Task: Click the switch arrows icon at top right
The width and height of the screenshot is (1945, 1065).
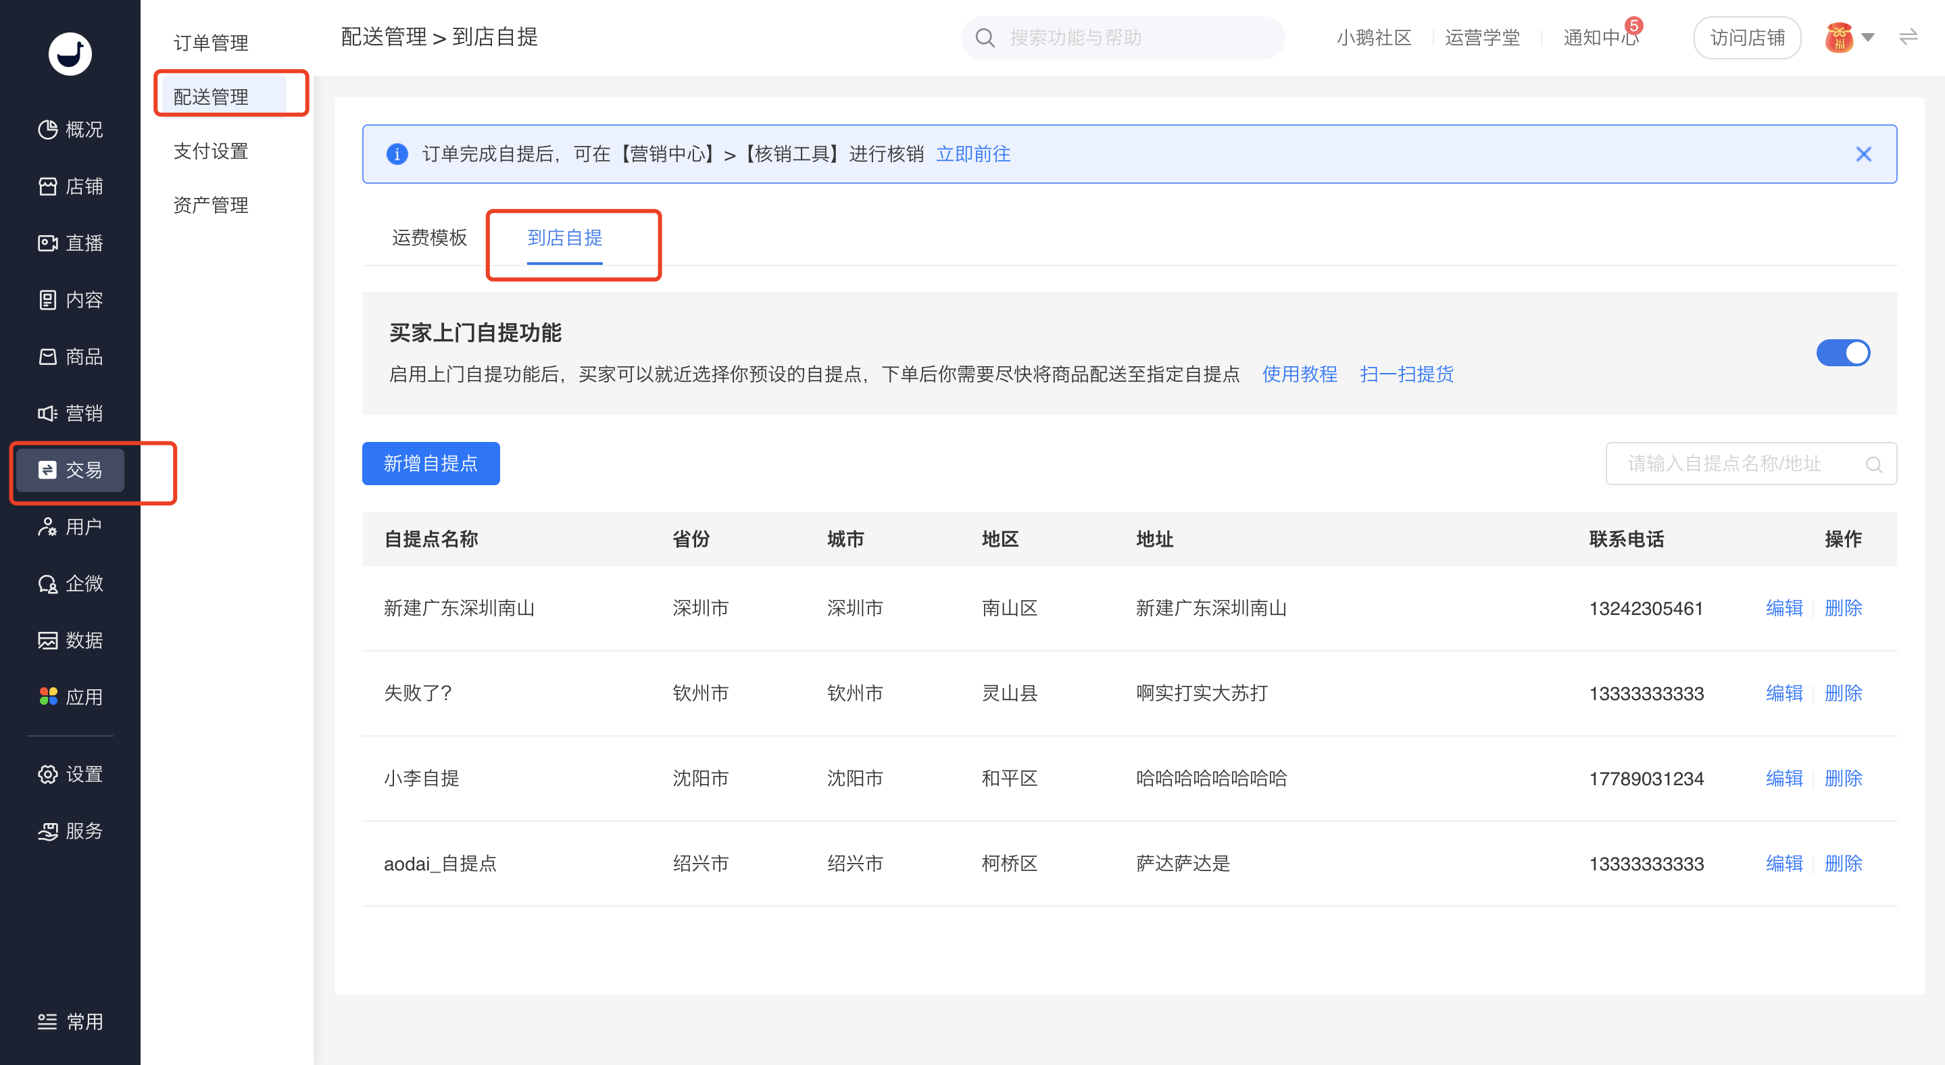Action: (1909, 37)
